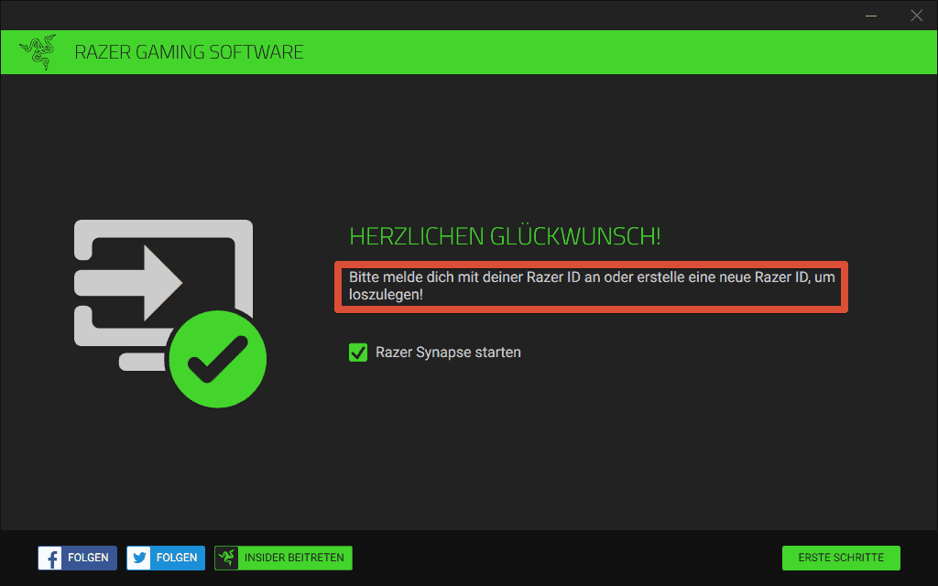
Task: Click the word 'loszulegen!' in the message
Action: (386, 295)
